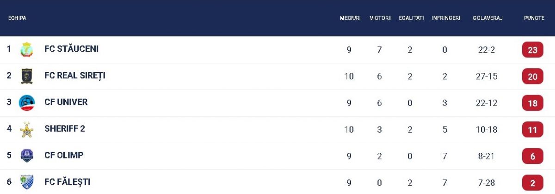
Task: Click the FC Stăuceni club crest
Action: pos(27,49)
